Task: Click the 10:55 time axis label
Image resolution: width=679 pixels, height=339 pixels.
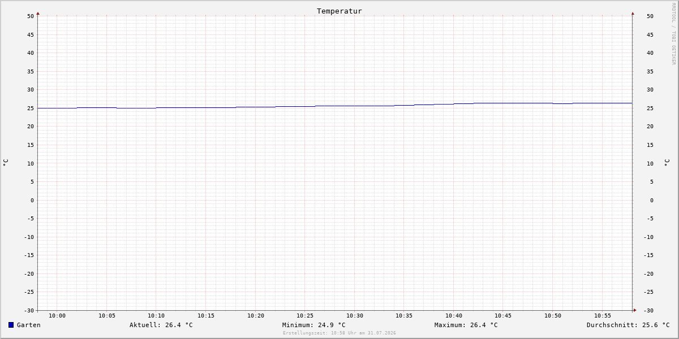Action: point(603,316)
